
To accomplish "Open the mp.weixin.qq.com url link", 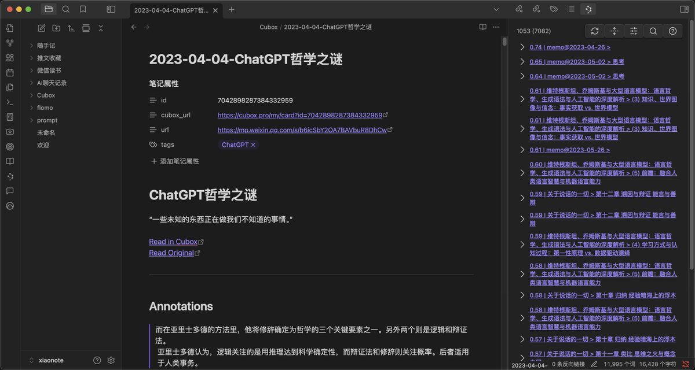I will 302,130.
